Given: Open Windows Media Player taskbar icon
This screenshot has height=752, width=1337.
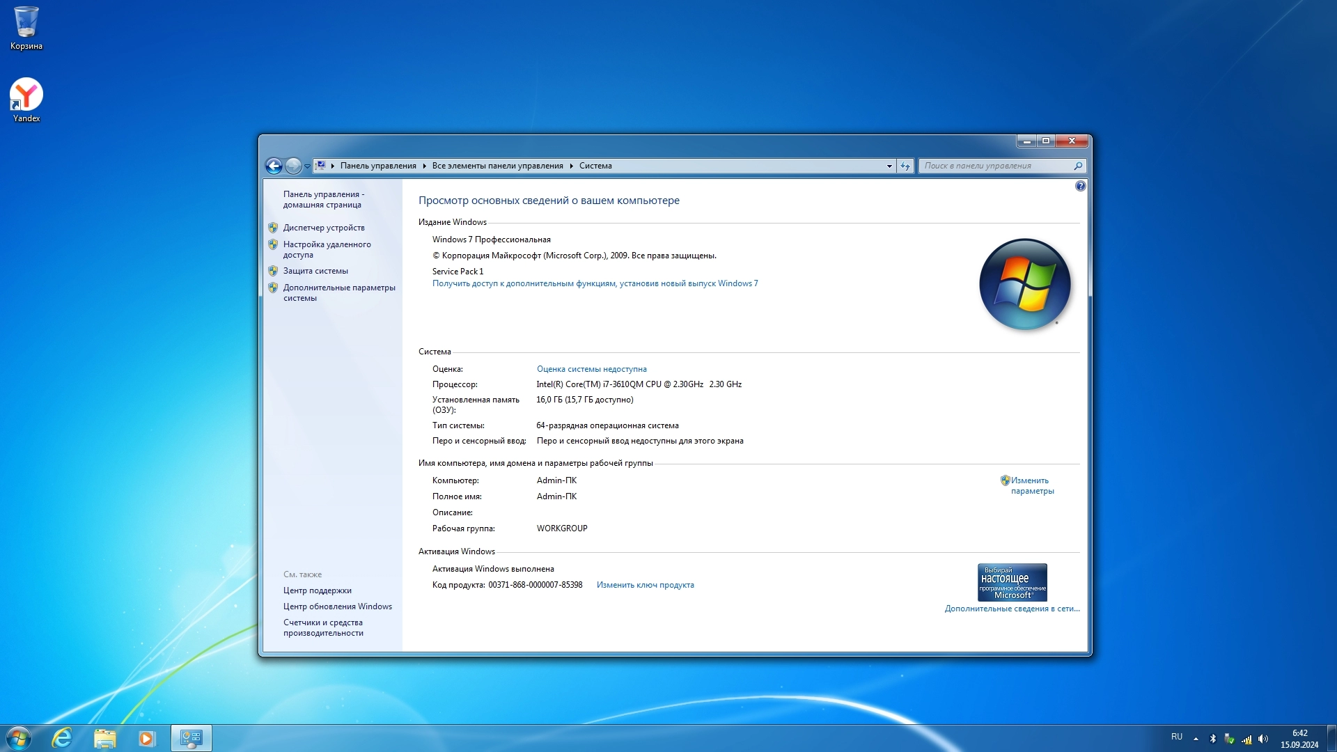Looking at the screenshot, I should tap(146, 738).
